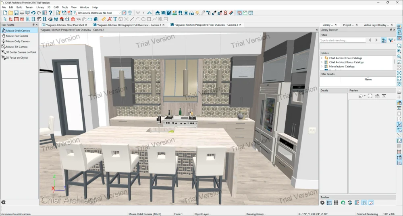The image size is (403, 216).
Task: Toggle the last checkmark button in Library toolbar
Action: (371, 203)
